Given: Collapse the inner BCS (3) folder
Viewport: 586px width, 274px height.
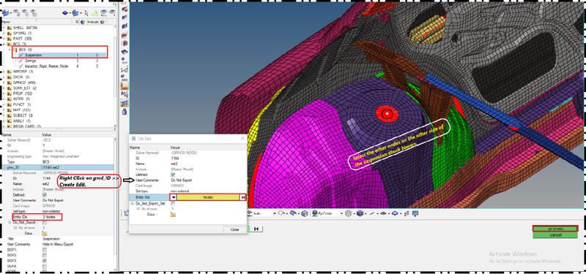Looking at the screenshot, I should tap(10, 49).
